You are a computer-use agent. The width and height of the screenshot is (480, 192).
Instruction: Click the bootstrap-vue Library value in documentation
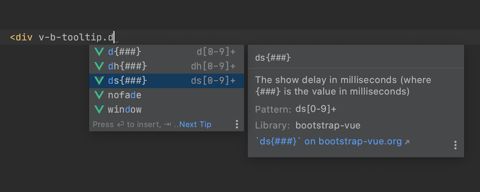click(x=328, y=125)
